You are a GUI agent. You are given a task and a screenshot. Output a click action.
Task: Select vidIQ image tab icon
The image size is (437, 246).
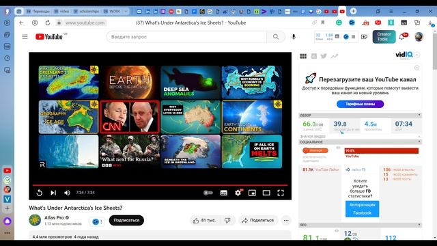(314, 56)
